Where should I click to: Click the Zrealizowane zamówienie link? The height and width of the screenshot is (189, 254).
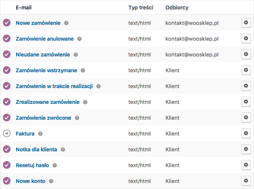point(47,102)
